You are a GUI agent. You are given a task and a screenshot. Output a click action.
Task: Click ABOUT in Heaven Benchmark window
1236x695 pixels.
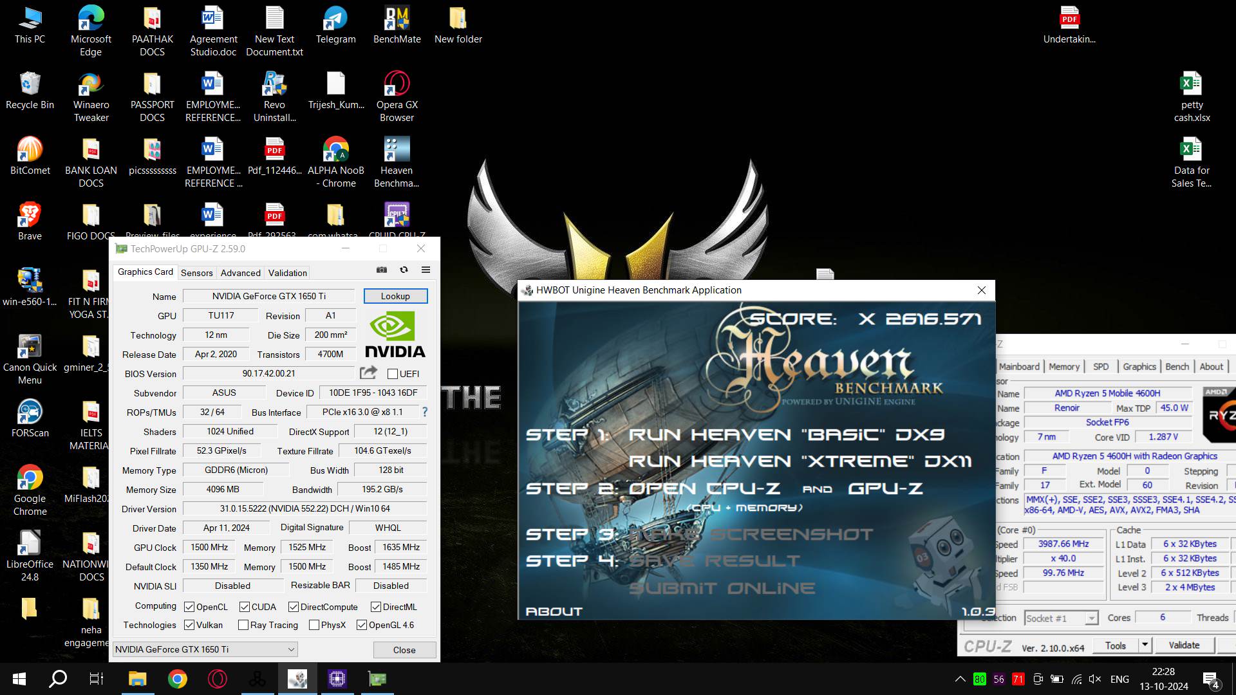[554, 611]
